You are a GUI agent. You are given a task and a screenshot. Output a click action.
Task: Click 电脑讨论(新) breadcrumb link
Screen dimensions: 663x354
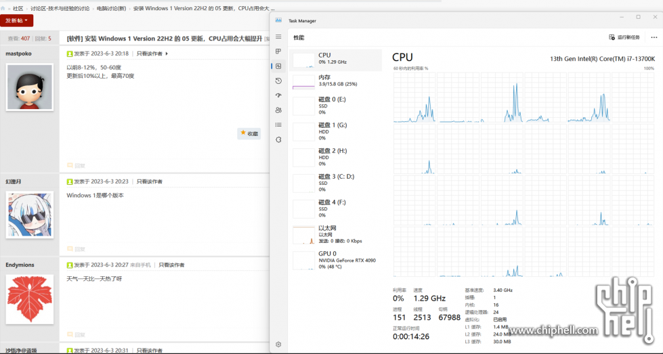click(111, 8)
